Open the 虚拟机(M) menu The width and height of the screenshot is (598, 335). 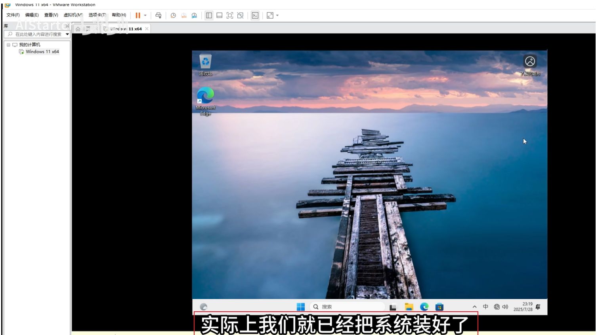[x=73, y=15]
